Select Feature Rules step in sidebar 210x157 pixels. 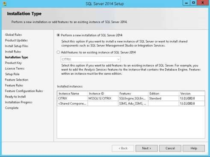14,86
